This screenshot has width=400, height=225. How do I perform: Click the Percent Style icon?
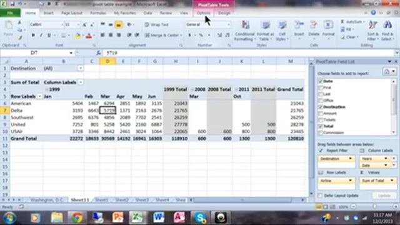[201, 35]
